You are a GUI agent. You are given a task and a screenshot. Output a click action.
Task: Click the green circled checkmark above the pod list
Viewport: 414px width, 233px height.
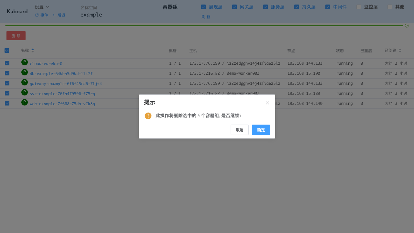click(407, 25)
